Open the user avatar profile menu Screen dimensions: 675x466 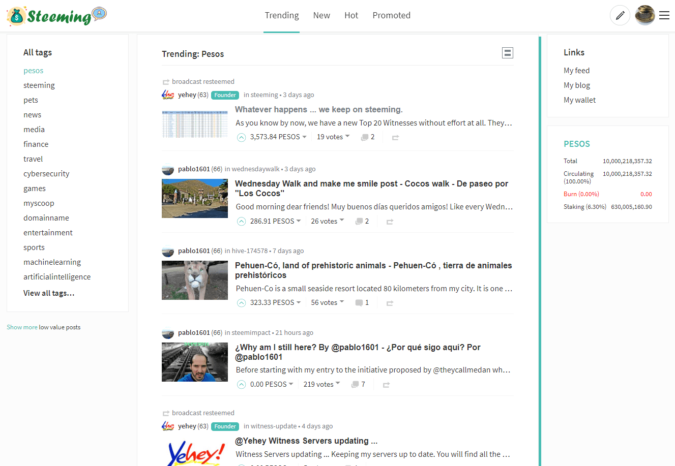(x=645, y=15)
